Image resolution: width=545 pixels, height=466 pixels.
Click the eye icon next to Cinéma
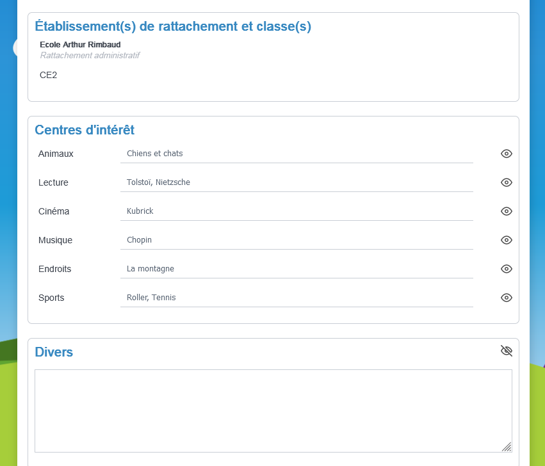507,211
